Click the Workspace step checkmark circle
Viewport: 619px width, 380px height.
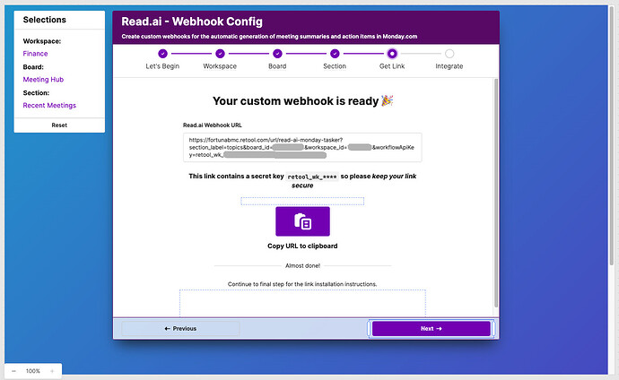[x=220, y=54]
